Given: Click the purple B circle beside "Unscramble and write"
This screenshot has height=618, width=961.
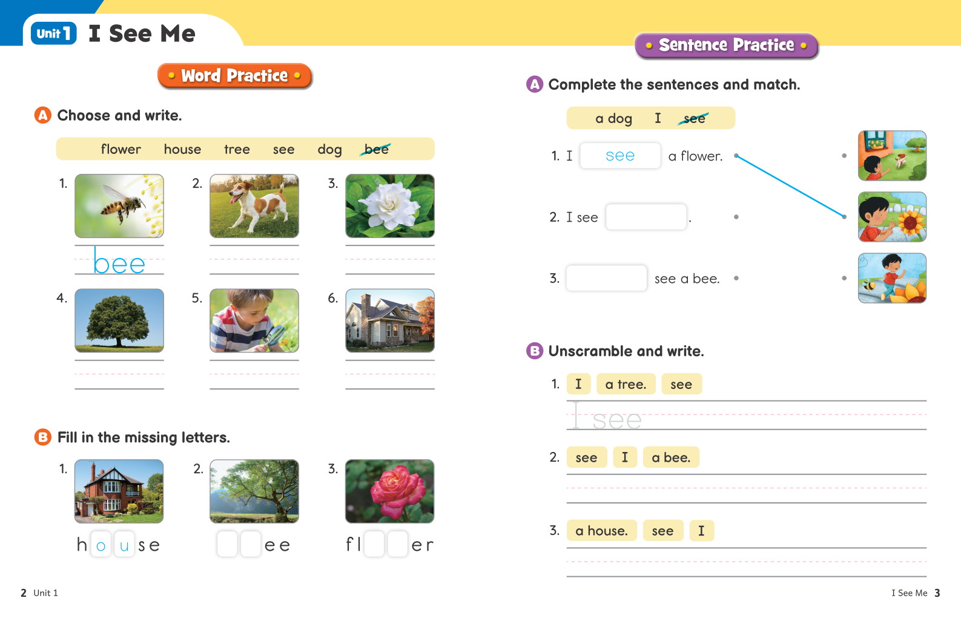Looking at the screenshot, I should click(x=534, y=351).
